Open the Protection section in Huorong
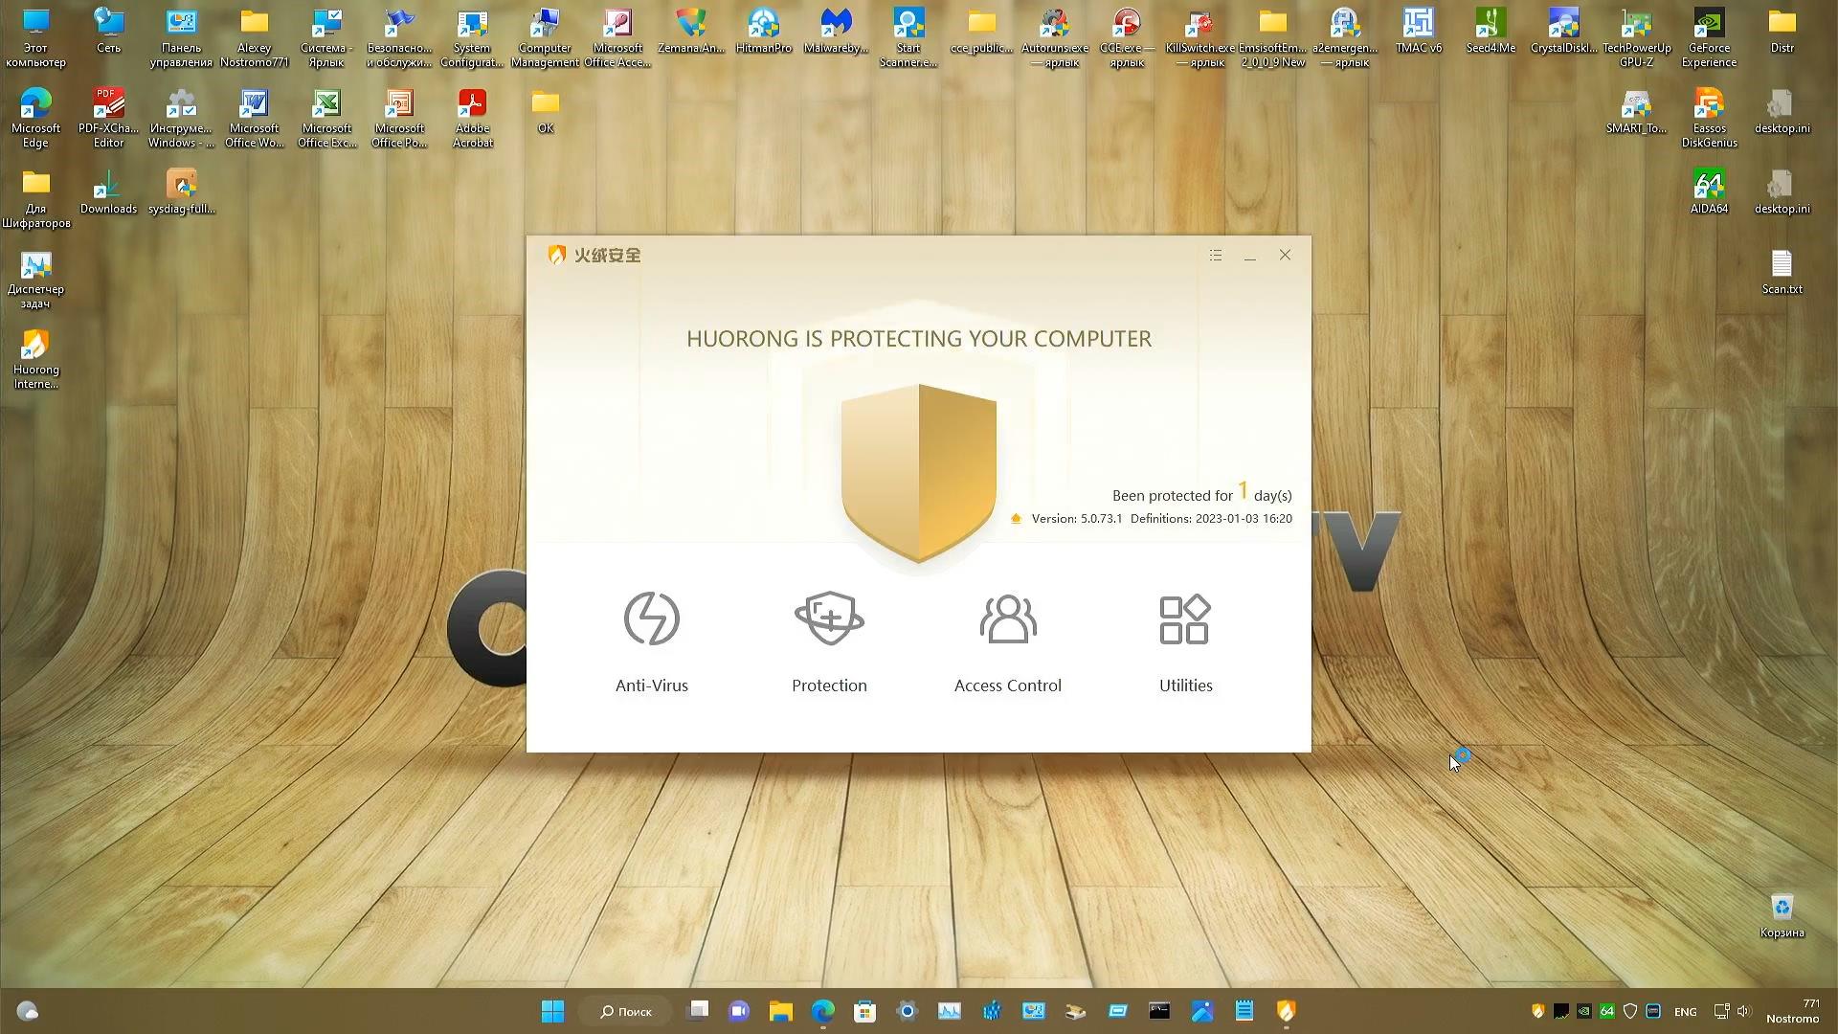 (x=829, y=641)
